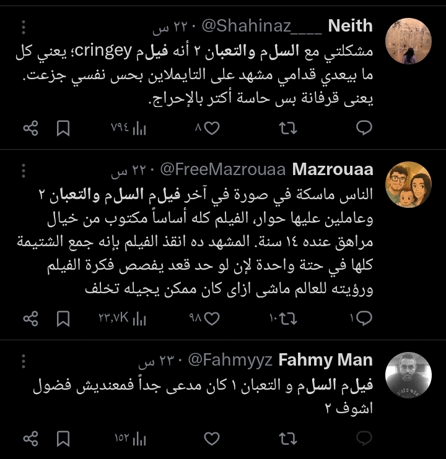446x459 pixels.
Task: Open Fahmy Man's profile name
Action: point(325,359)
